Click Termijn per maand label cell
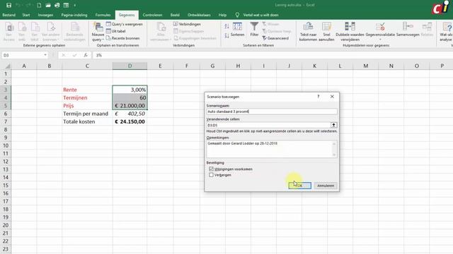The width and height of the screenshot is (453, 254). pos(87,114)
